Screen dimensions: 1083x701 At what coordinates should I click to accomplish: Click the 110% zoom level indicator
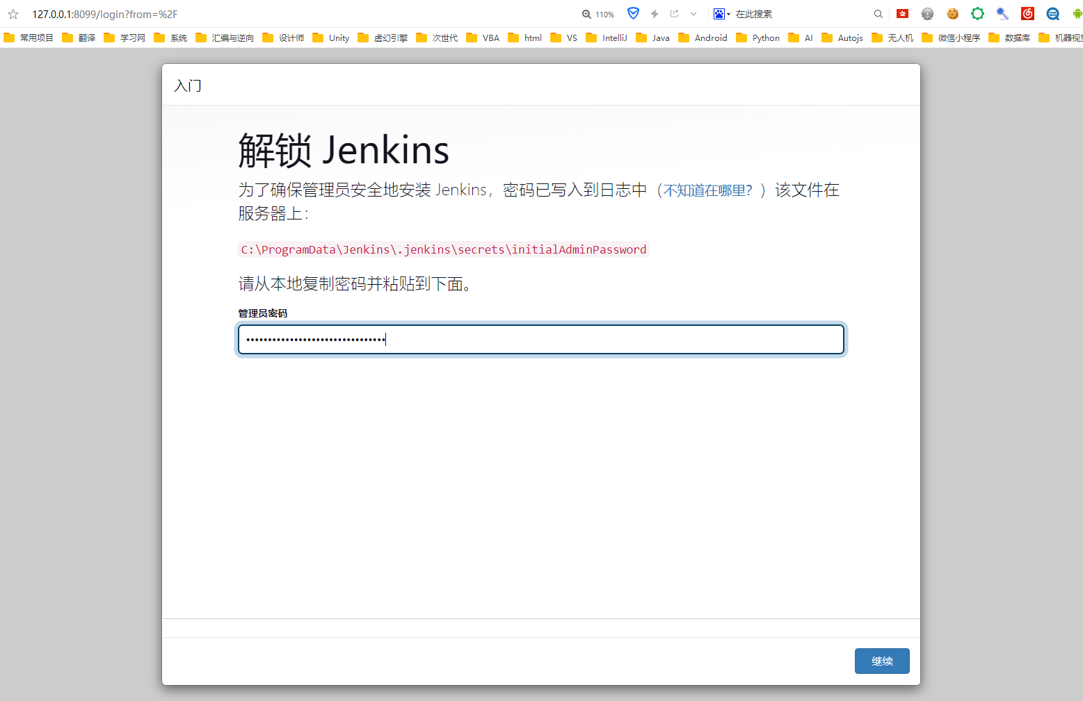(x=598, y=14)
